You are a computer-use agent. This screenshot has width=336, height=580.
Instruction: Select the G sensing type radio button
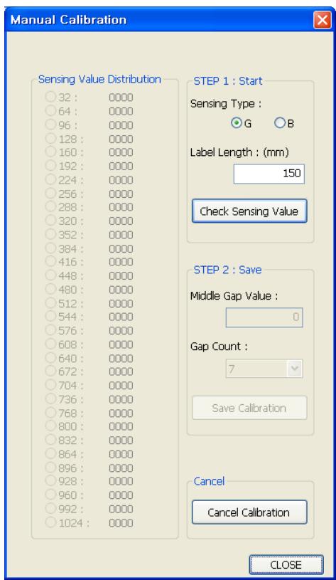click(237, 123)
